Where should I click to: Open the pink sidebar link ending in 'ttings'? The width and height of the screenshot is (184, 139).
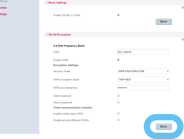coord(3,14)
